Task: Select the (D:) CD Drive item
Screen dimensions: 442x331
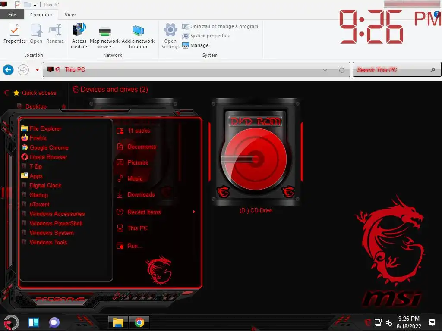Action: (x=256, y=156)
